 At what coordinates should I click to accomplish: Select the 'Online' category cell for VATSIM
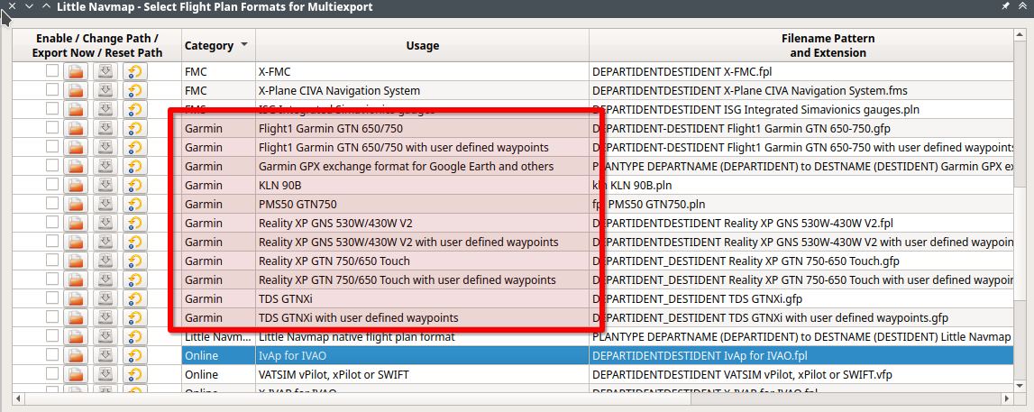pos(219,375)
